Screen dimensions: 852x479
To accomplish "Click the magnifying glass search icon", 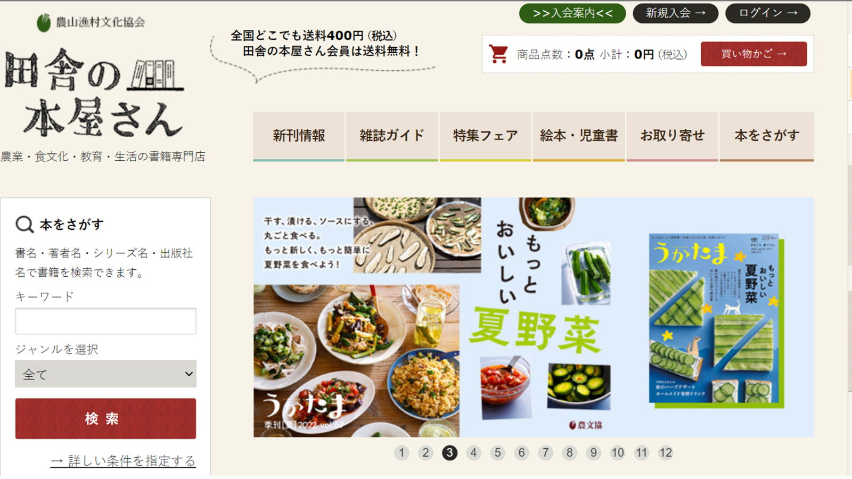I will [24, 225].
